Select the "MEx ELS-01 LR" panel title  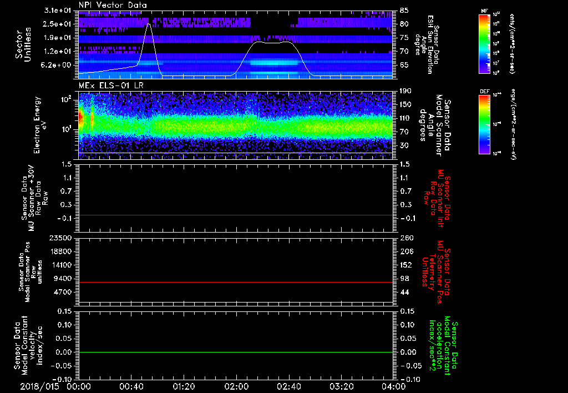click(111, 85)
